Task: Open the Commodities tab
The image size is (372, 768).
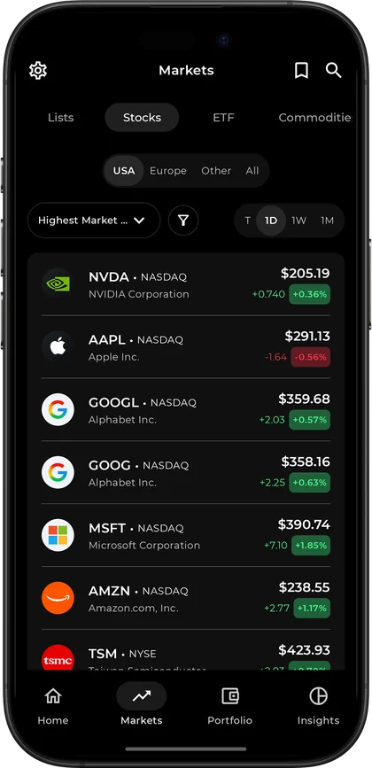Action: (x=314, y=118)
